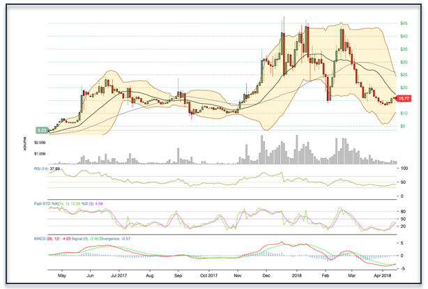Click the %D value 4.98
The width and height of the screenshot is (428, 289).
[98, 203]
